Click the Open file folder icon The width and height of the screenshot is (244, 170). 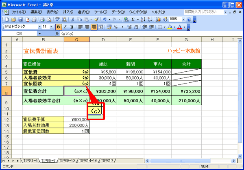point(14,19)
